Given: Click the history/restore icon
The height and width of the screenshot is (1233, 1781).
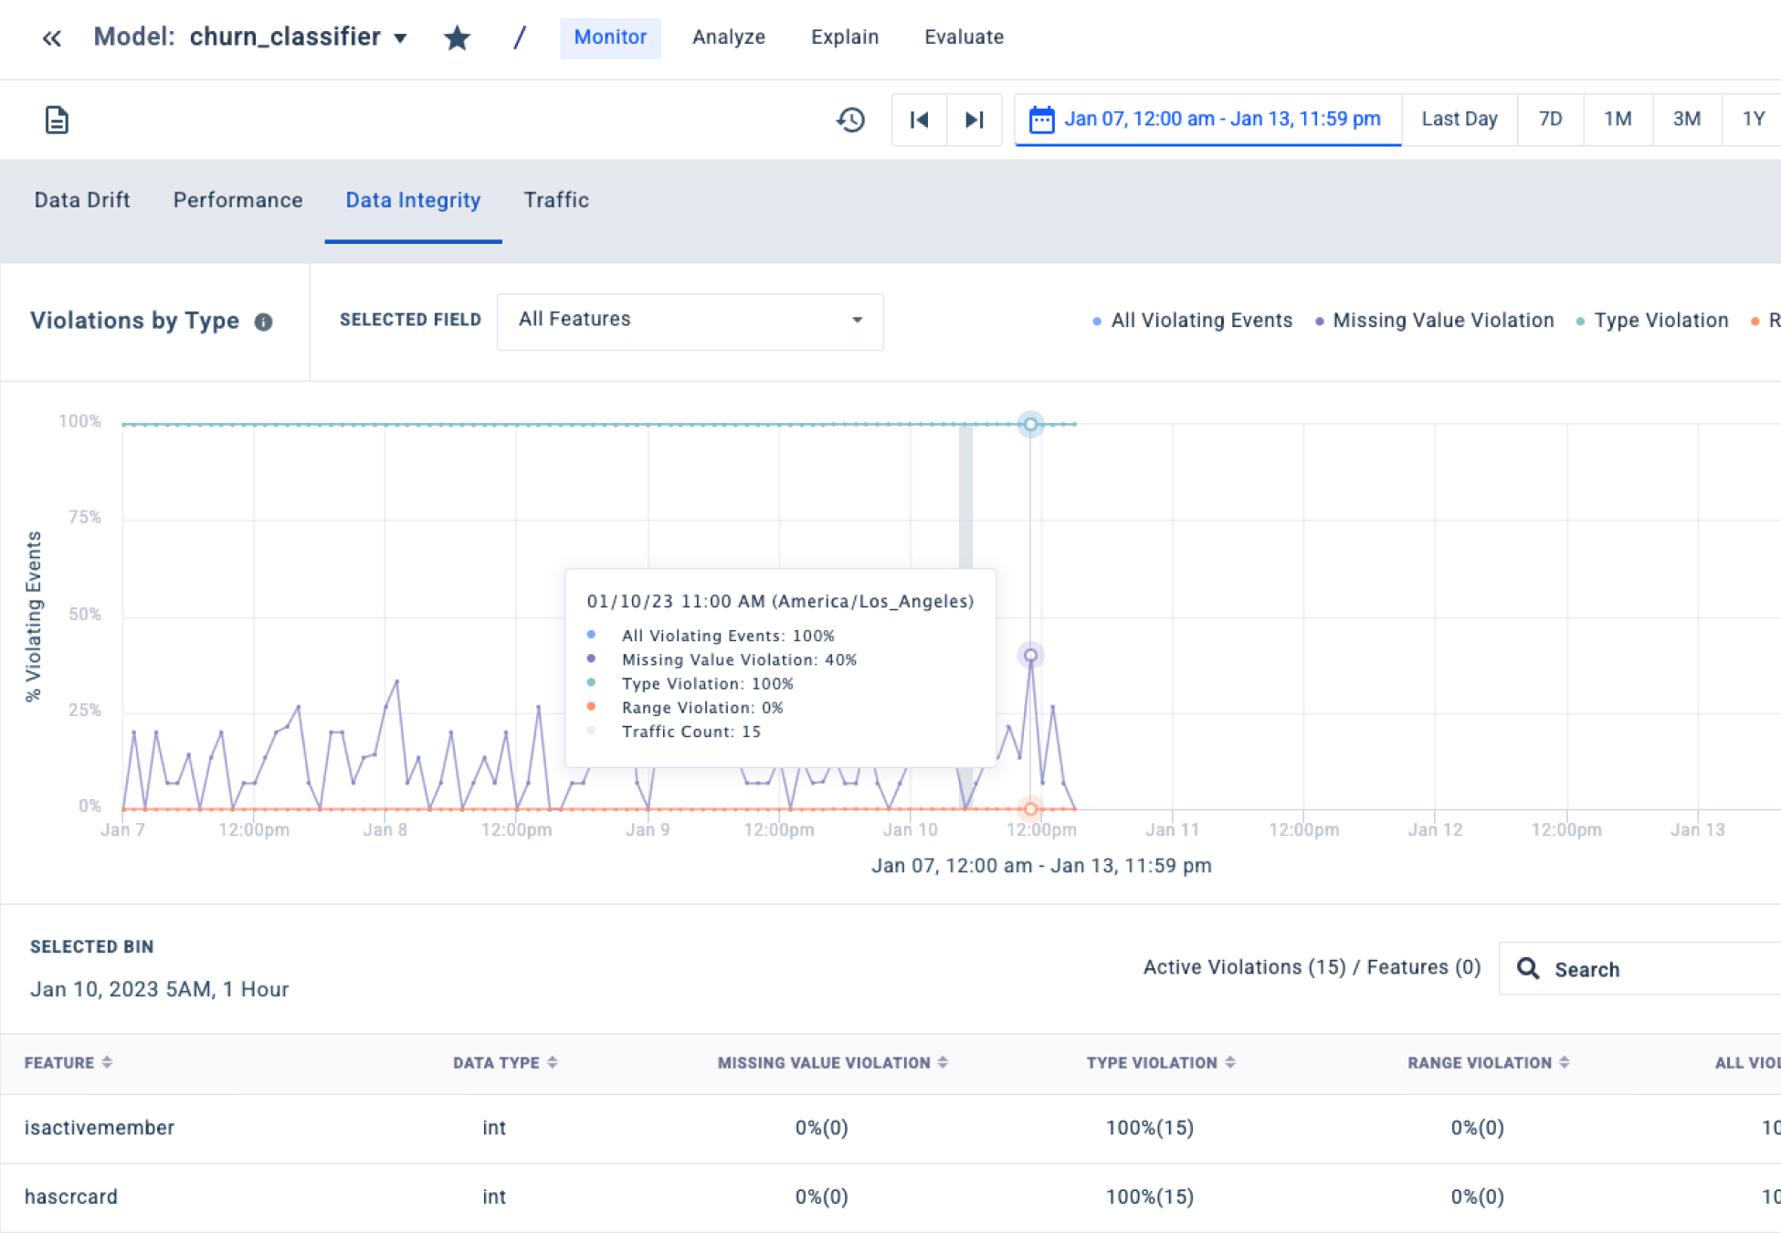Looking at the screenshot, I should click(853, 119).
